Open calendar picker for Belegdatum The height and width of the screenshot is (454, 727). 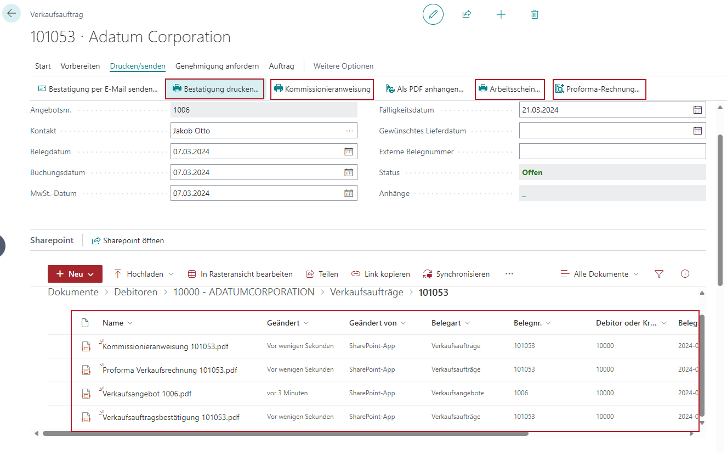pyautogui.click(x=349, y=152)
